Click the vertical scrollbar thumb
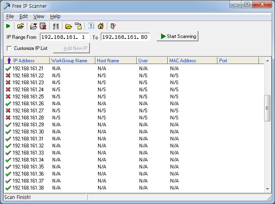The height and width of the screenshot is (204, 275). point(267,108)
